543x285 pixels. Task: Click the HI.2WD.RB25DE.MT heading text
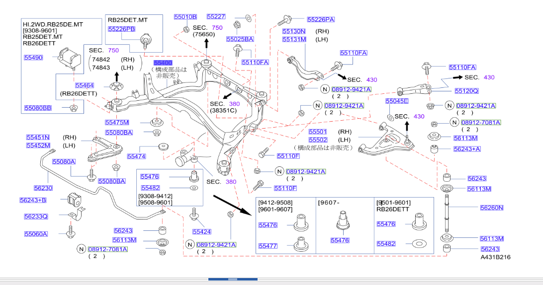(x=53, y=24)
